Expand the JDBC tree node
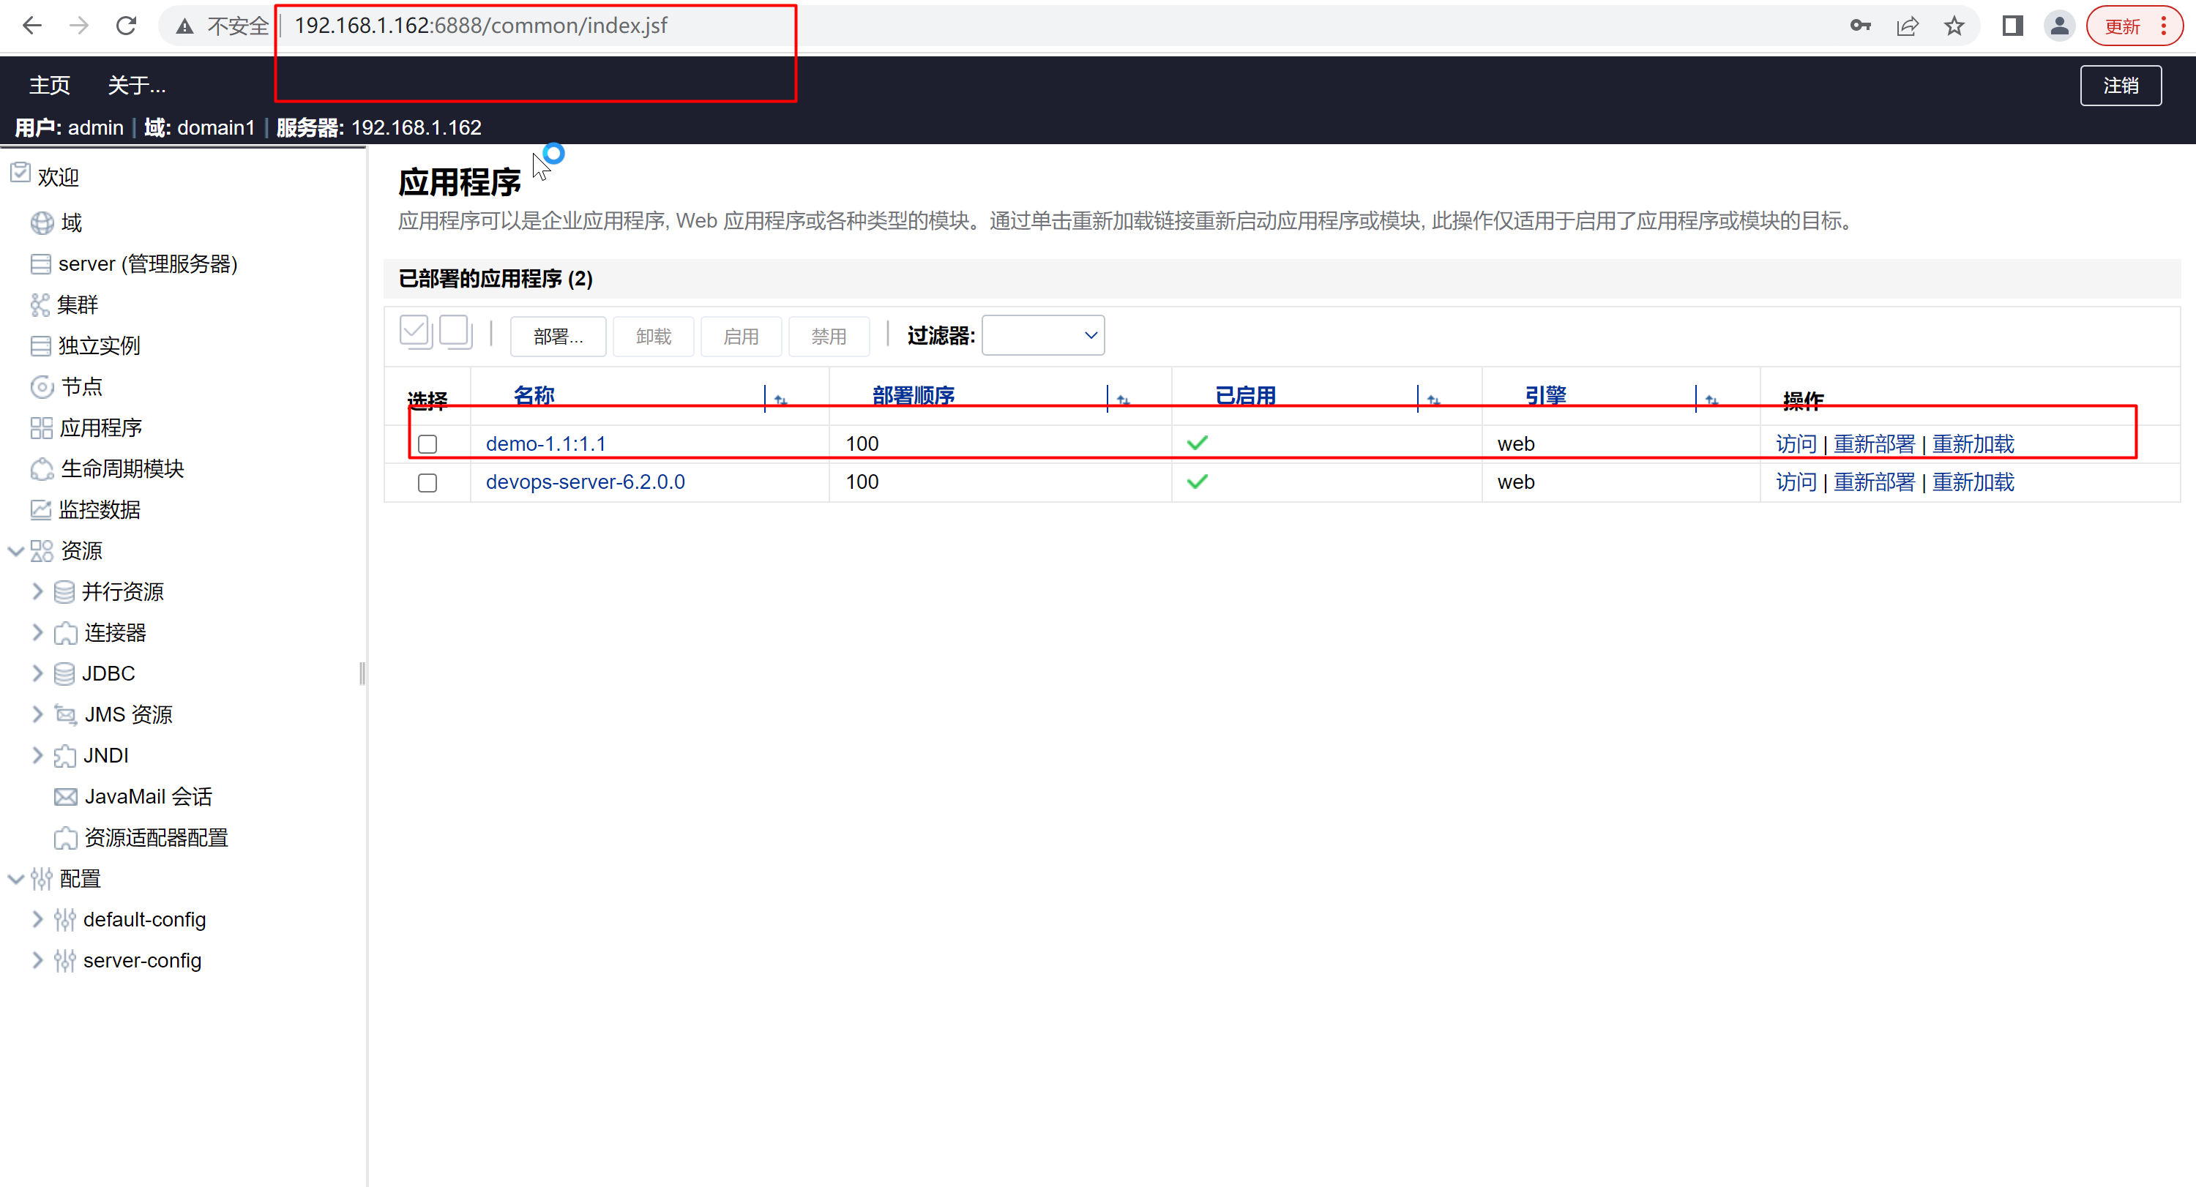Screen dimensions: 2196x1187 (37, 673)
